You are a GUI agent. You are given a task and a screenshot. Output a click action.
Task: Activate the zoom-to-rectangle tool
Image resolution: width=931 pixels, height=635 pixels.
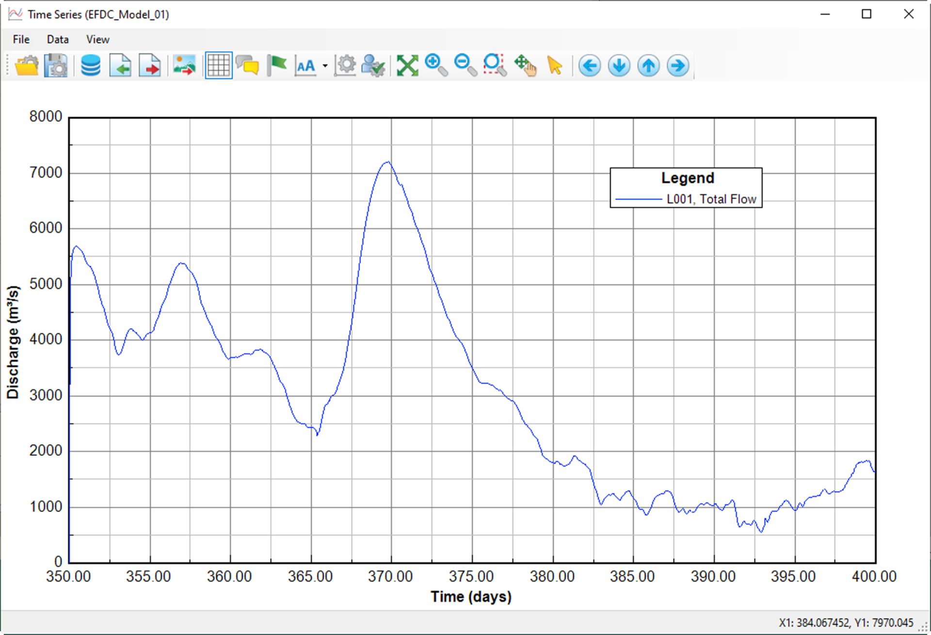tap(494, 65)
